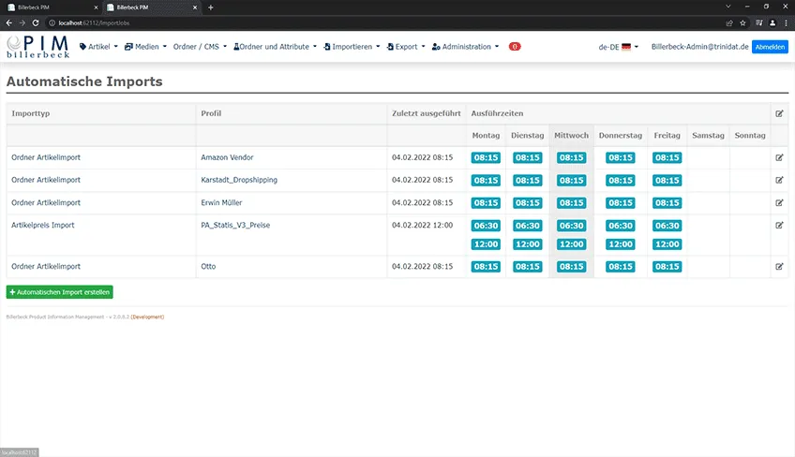
Task: Open the browser tab search chevron
Action: pyautogui.click(x=728, y=7)
